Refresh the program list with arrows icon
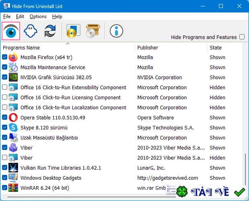The width and height of the screenshot is (249, 201). pyautogui.click(x=50, y=31)
